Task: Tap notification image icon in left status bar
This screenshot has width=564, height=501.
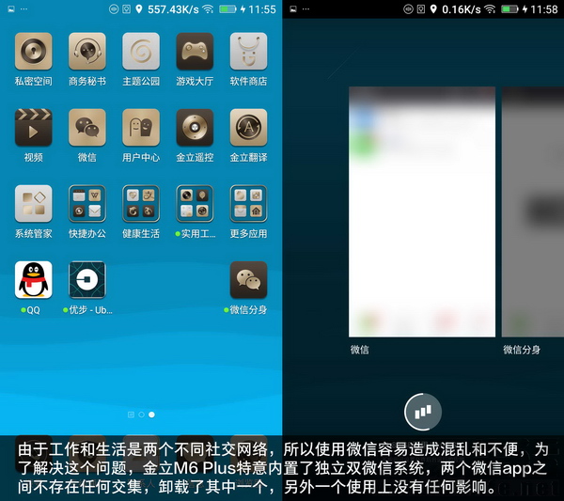Action: pyautogui.click(x=11, y=9)
